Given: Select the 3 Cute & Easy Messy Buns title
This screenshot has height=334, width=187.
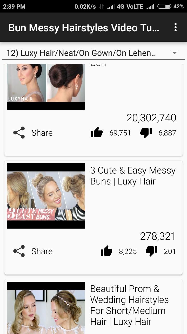Looking at the screenshot, I should [x=133, y=176].
